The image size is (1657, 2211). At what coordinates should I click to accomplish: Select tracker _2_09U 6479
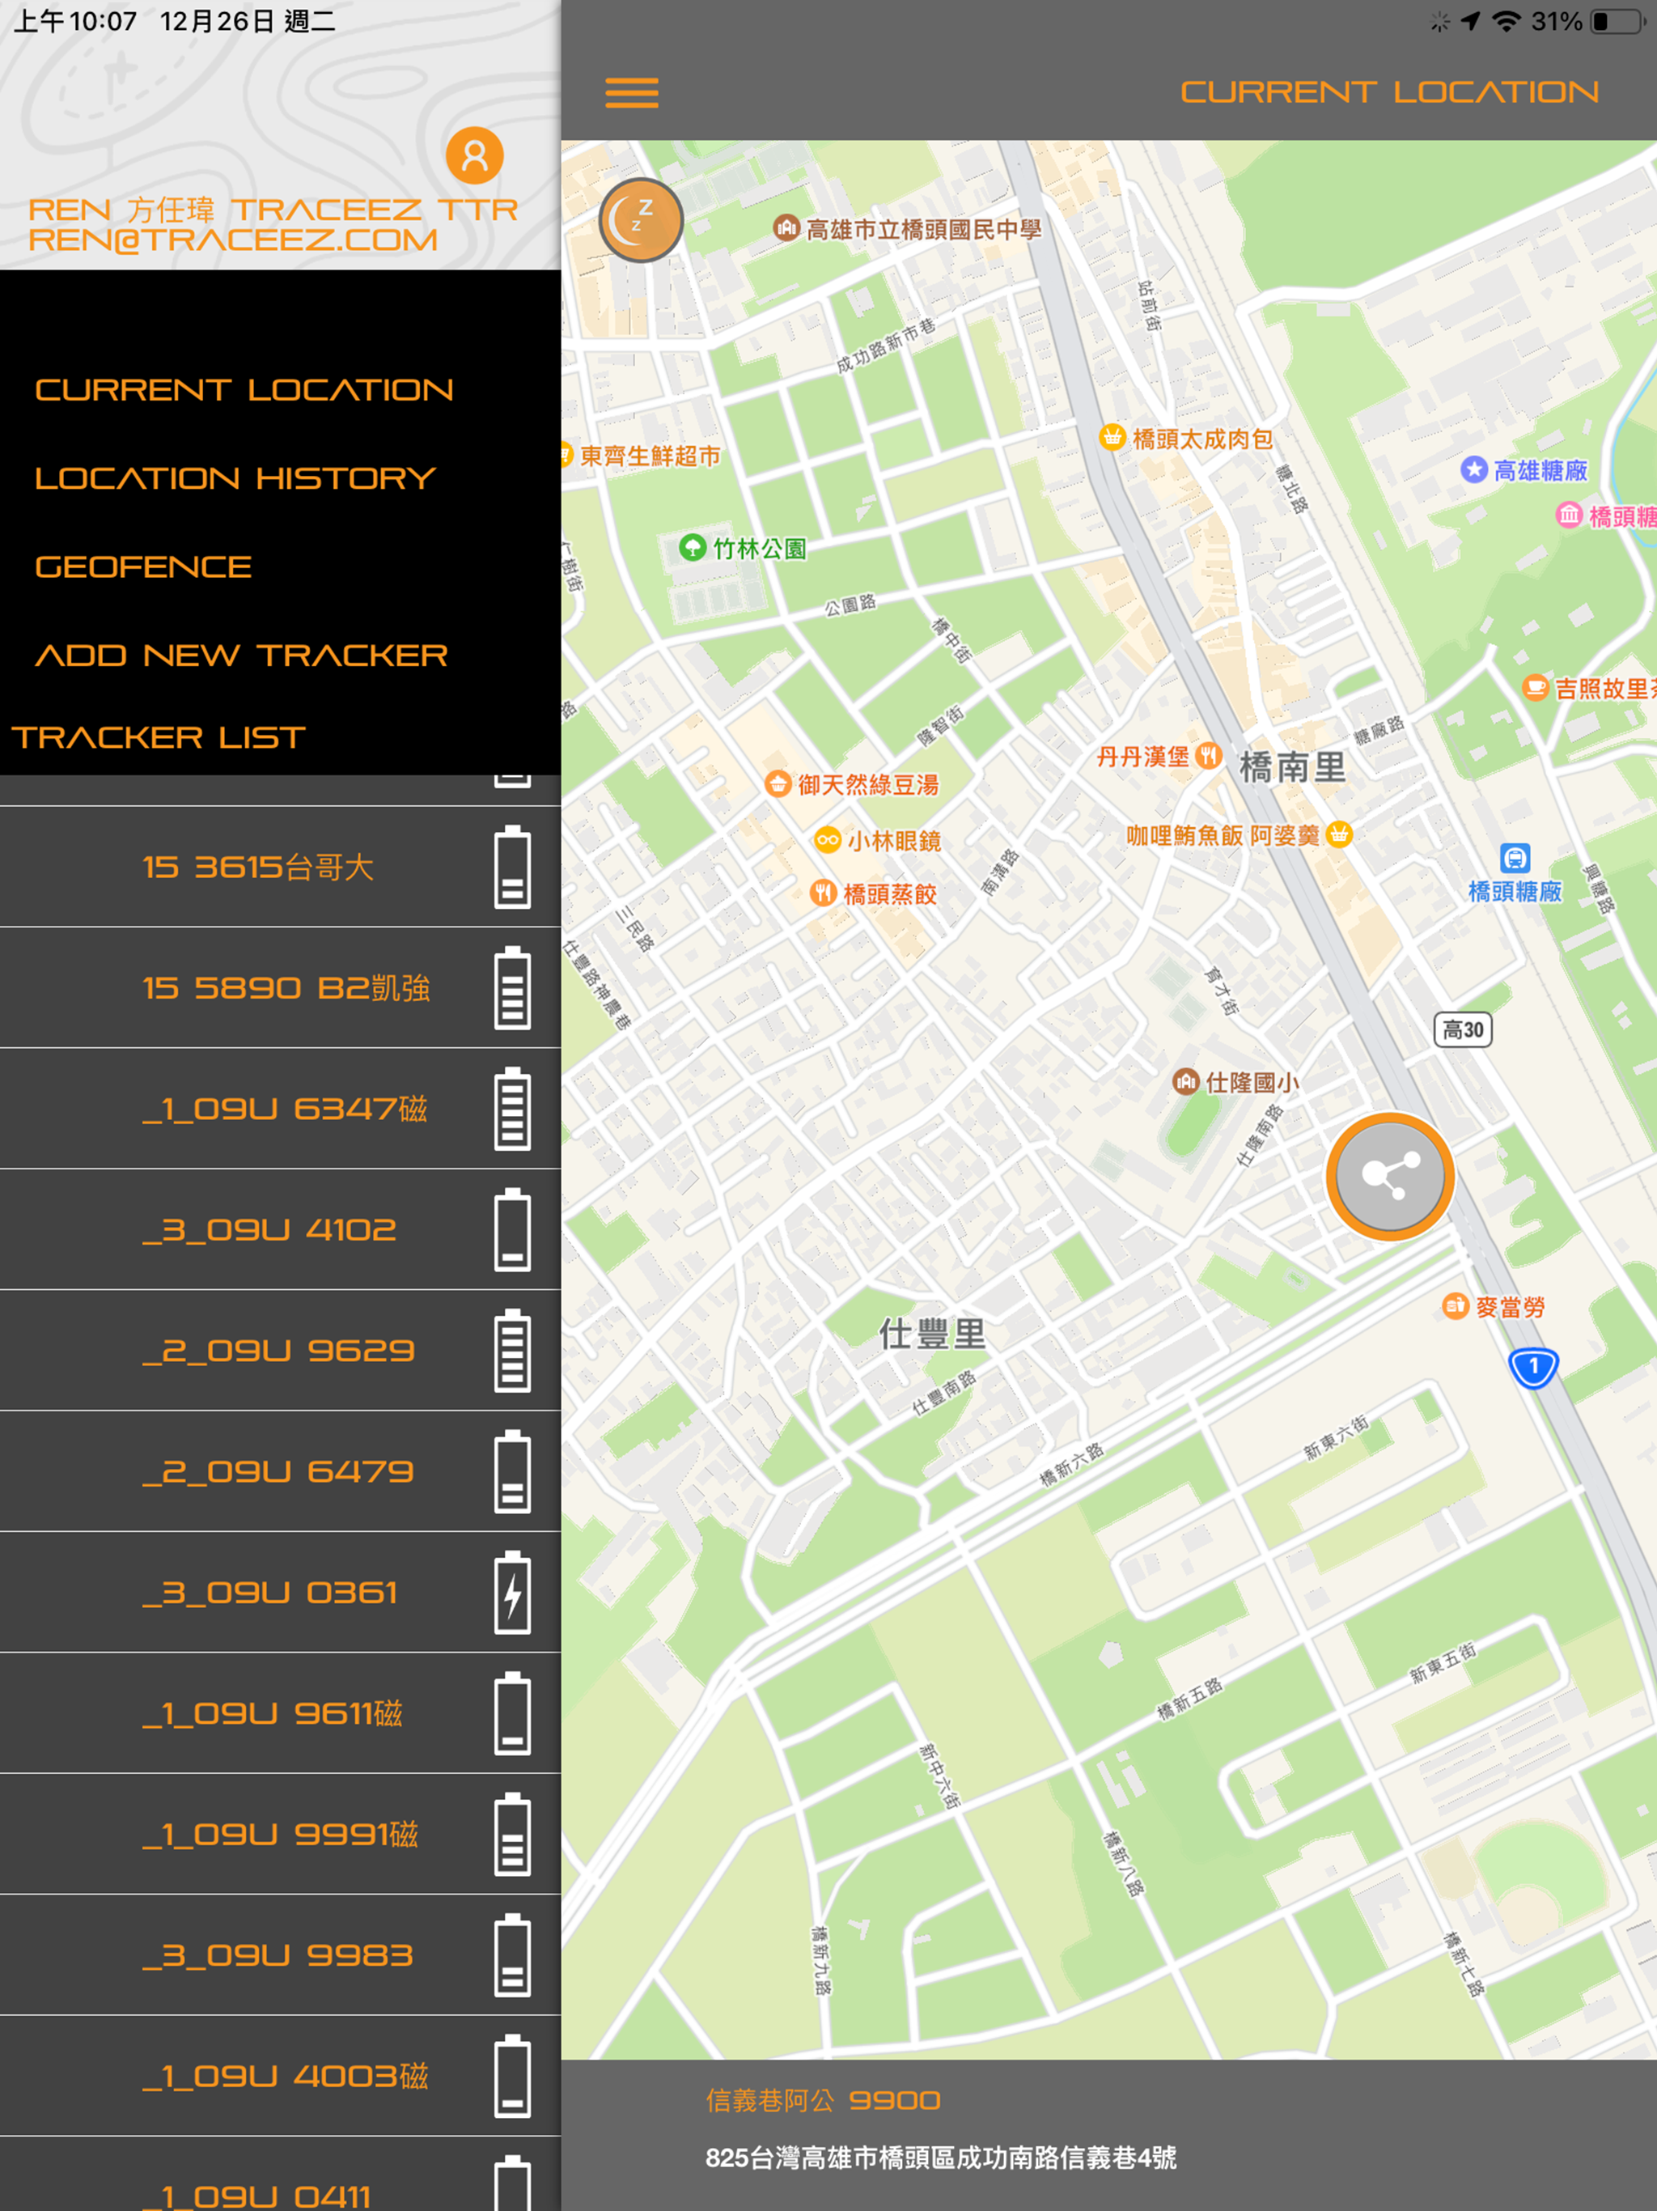pyautogui.click(x=280, y=1471)
